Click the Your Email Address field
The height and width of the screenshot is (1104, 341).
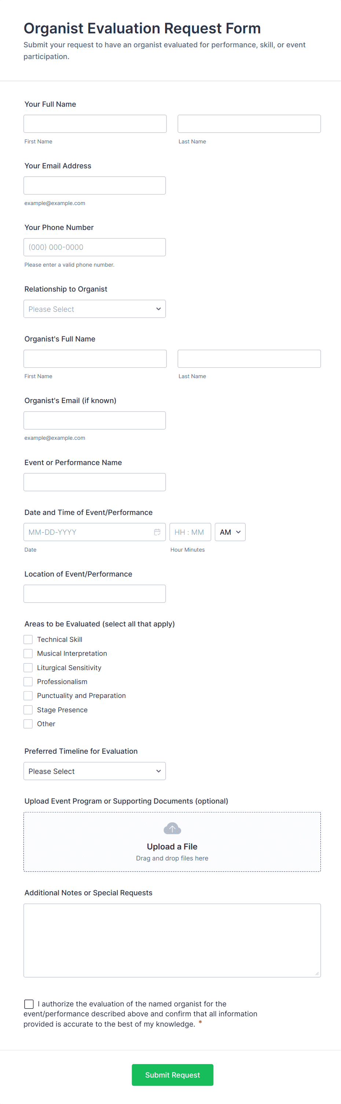(95, 186)
